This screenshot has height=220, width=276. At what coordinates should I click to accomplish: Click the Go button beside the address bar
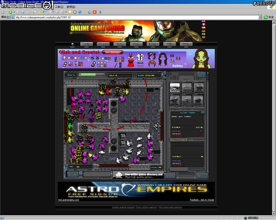coord(269,17)
